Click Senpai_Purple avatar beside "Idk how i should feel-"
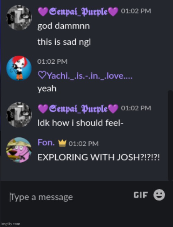 (x=19, y=115)
